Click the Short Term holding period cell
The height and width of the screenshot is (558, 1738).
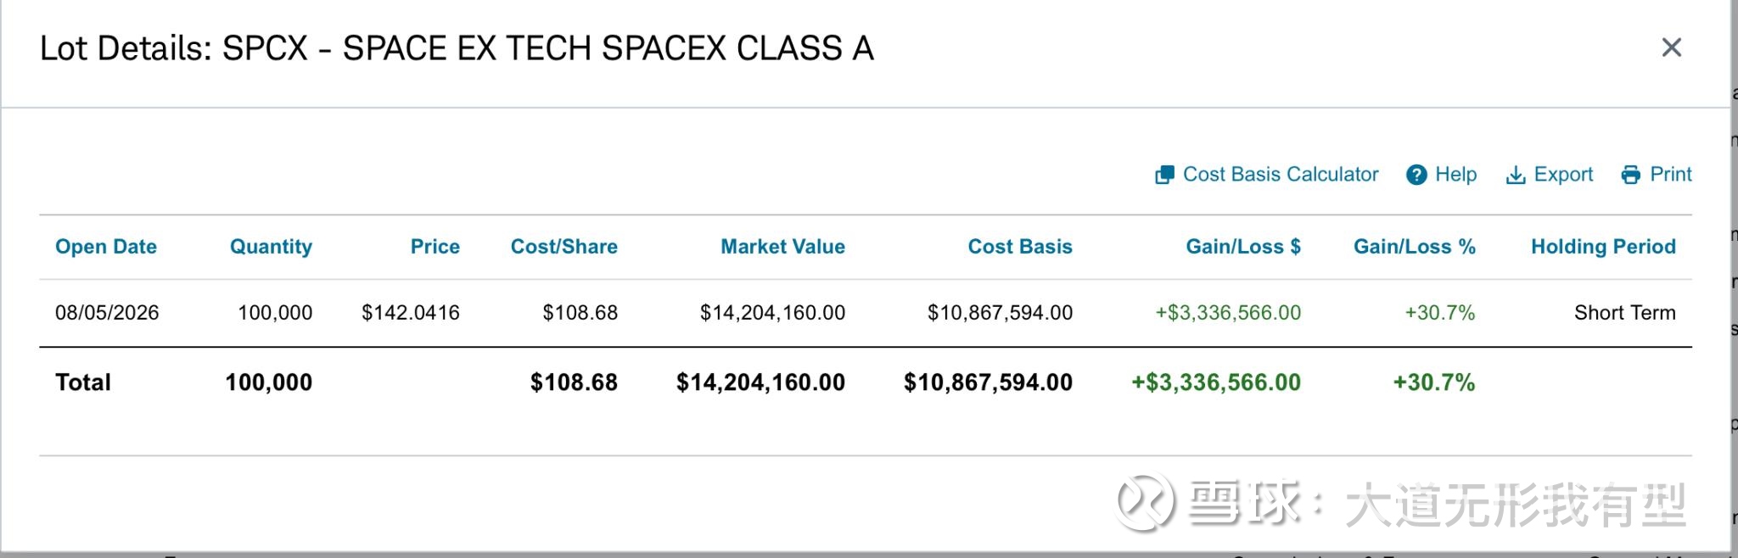pyautogui.click(x=1625, y=313)
